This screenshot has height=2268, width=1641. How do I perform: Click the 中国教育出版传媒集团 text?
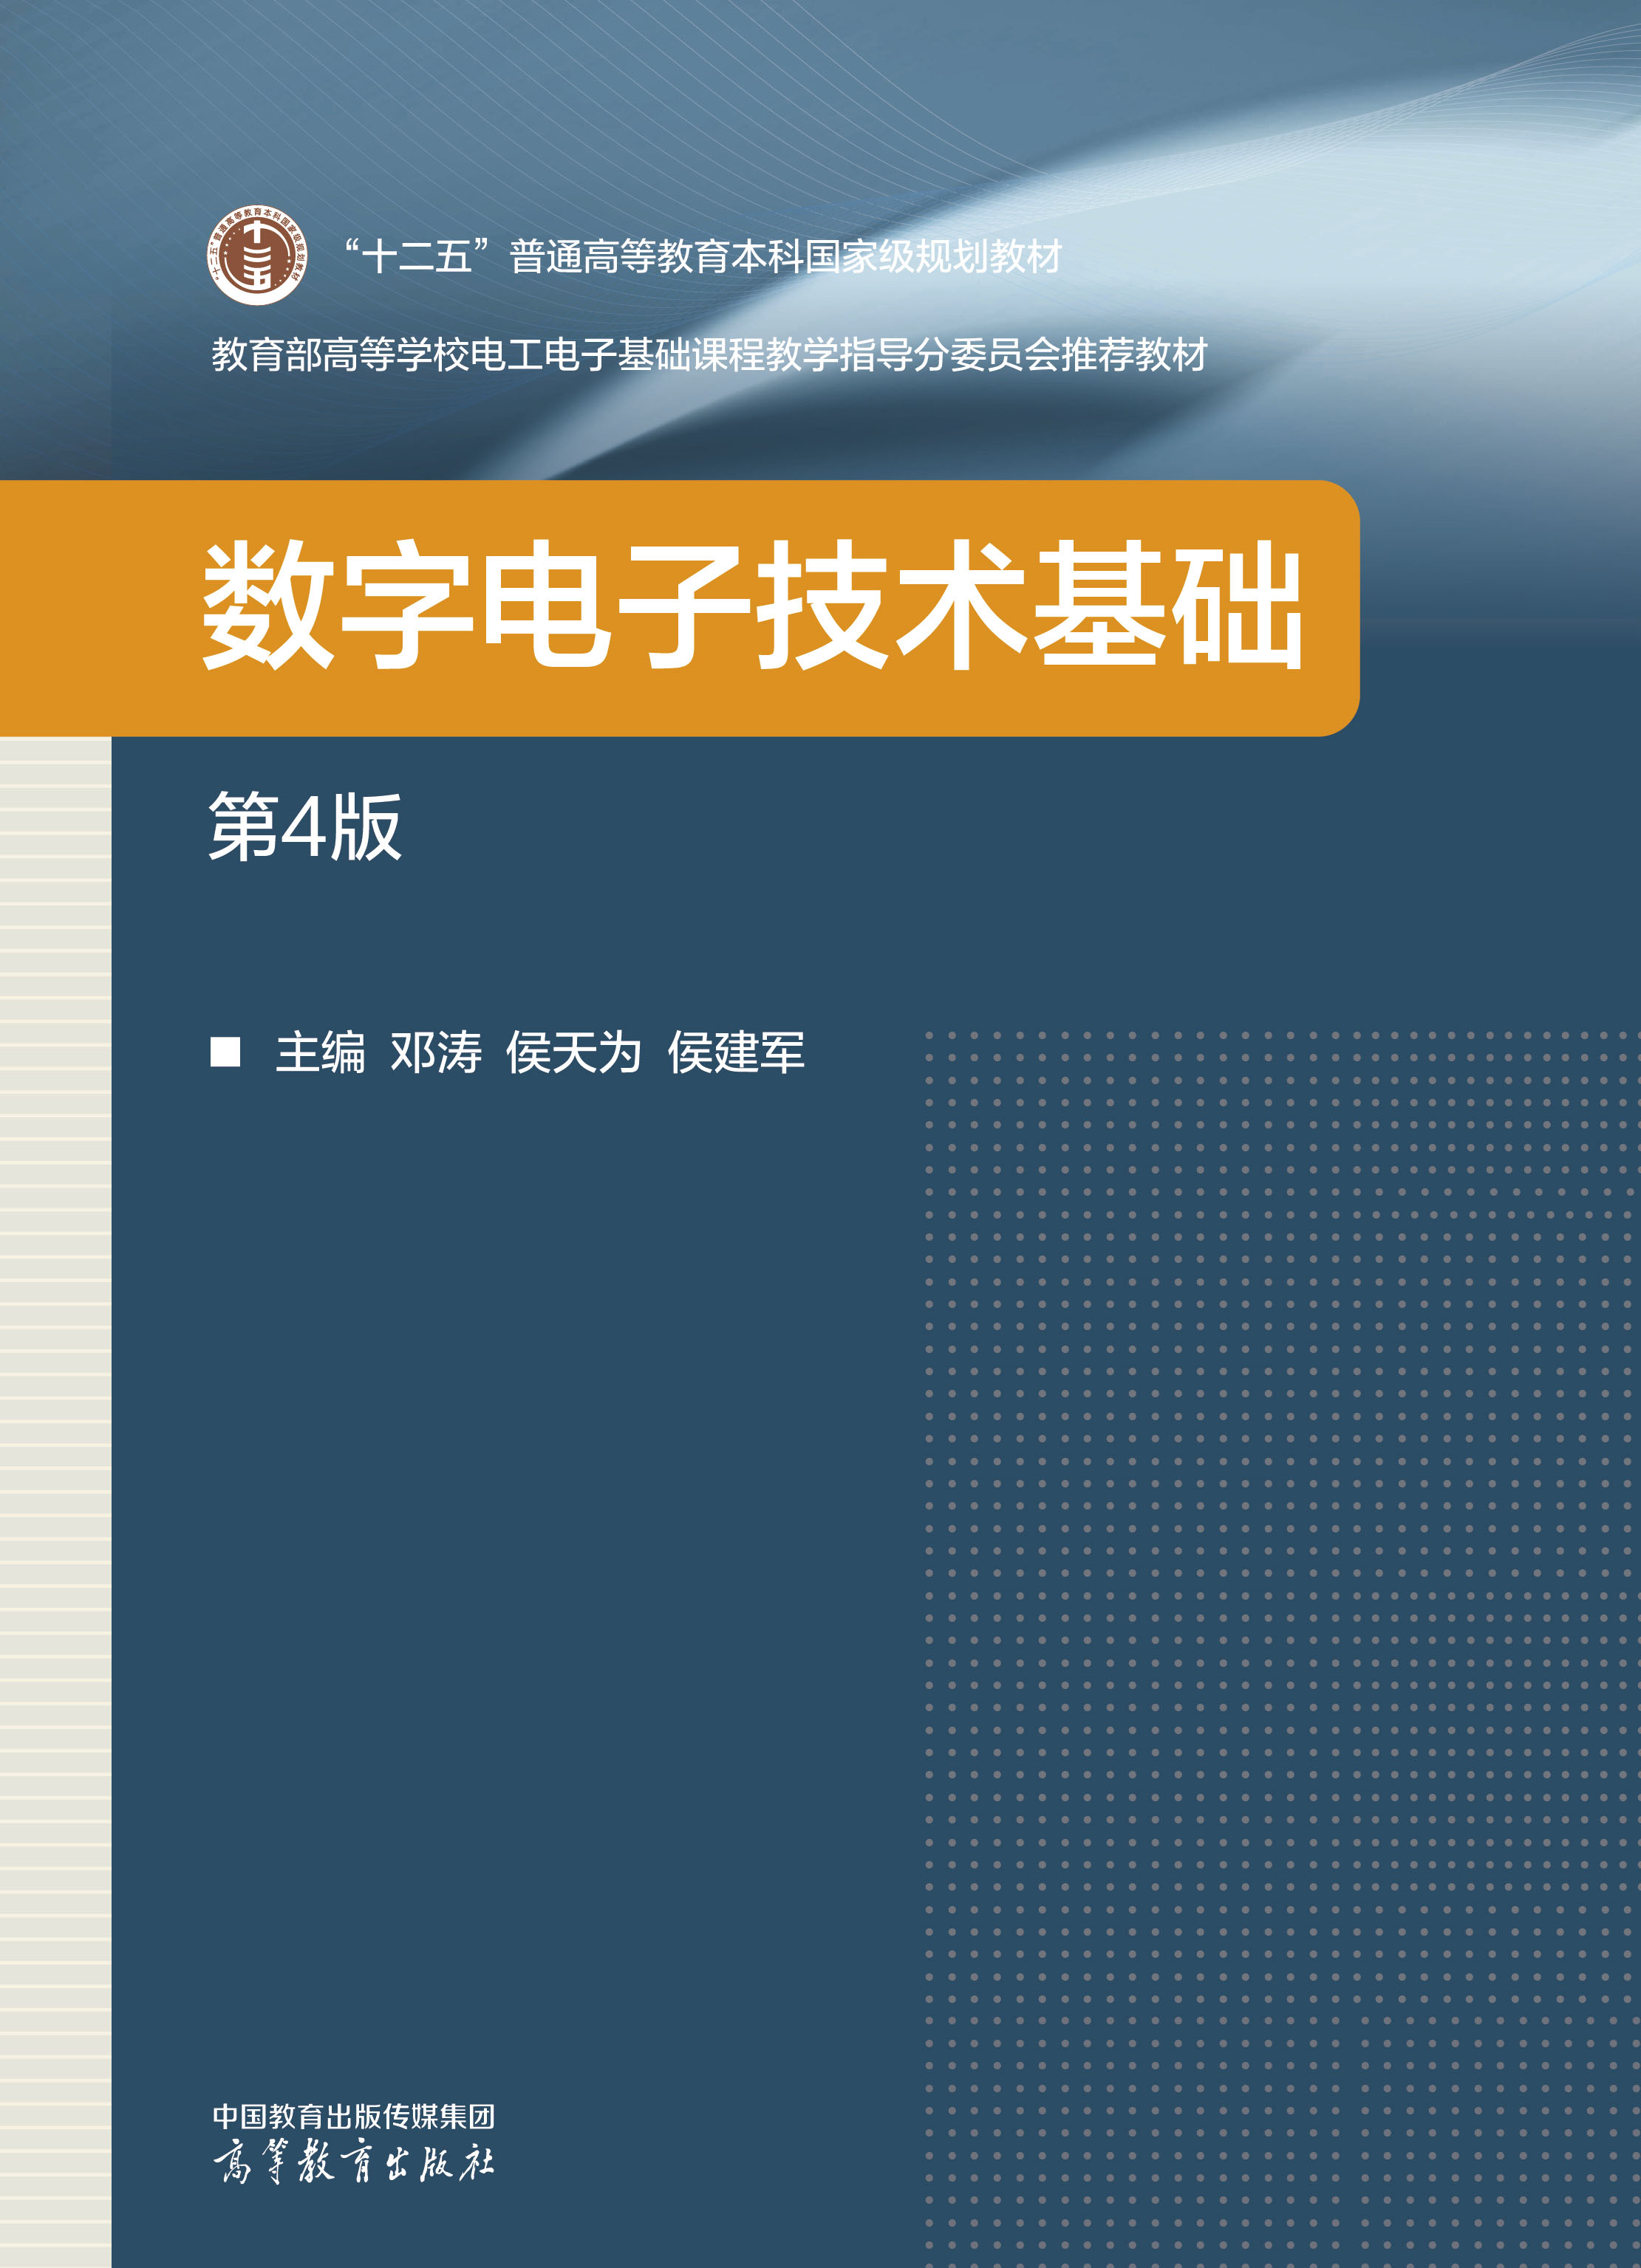353,2116
